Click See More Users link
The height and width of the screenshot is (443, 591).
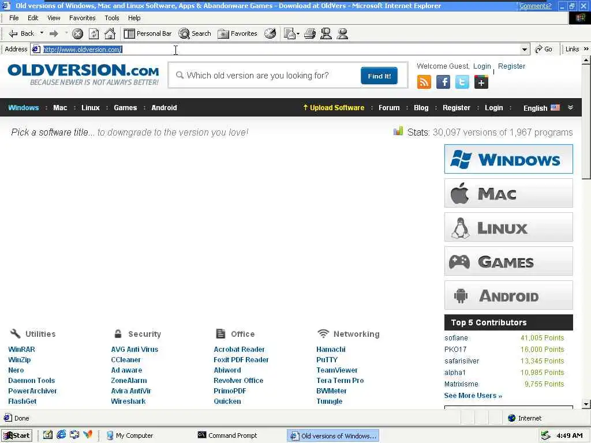473,396
